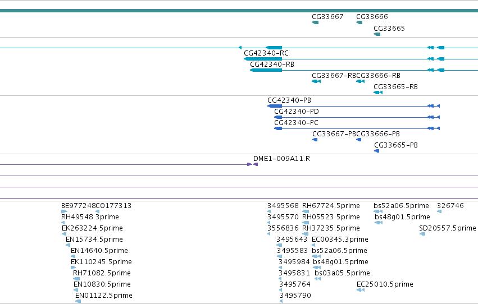Click the 3495984 feature label
This screenshot has width=478, height=304.
tap(294, 262)
